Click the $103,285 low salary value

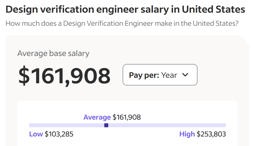[59, 134]
